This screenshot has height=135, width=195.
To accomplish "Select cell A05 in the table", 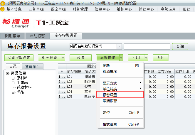I will click(75, 97).
